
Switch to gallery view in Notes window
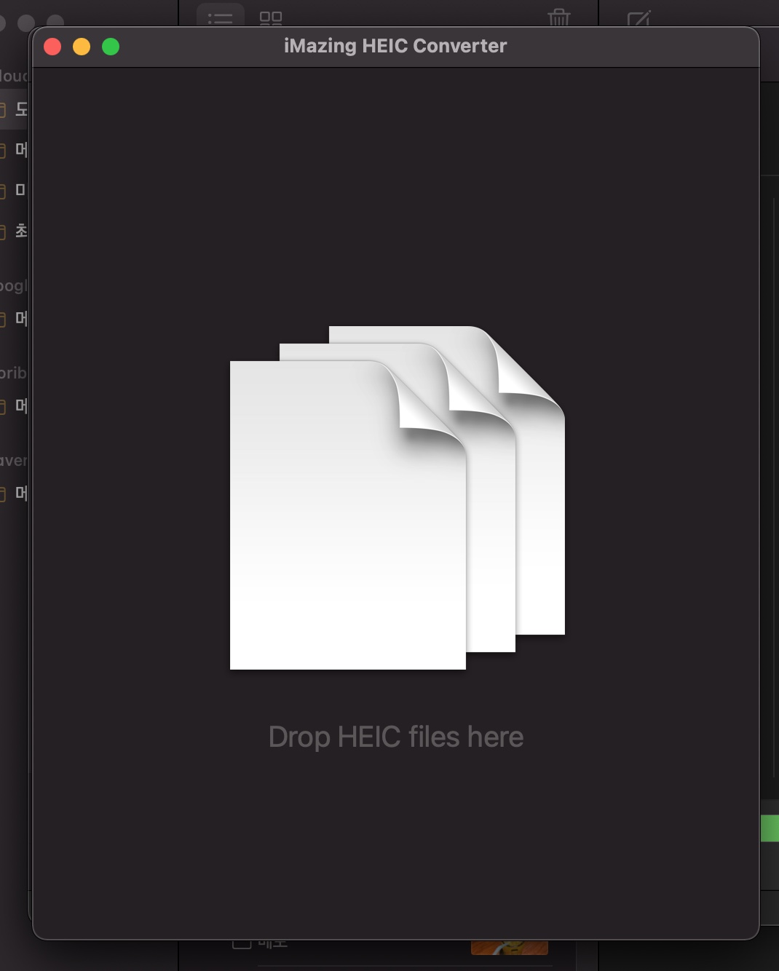tap(271, 17)
